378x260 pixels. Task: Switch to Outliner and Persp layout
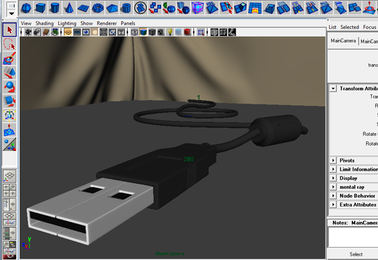click(x=9, y=204)
